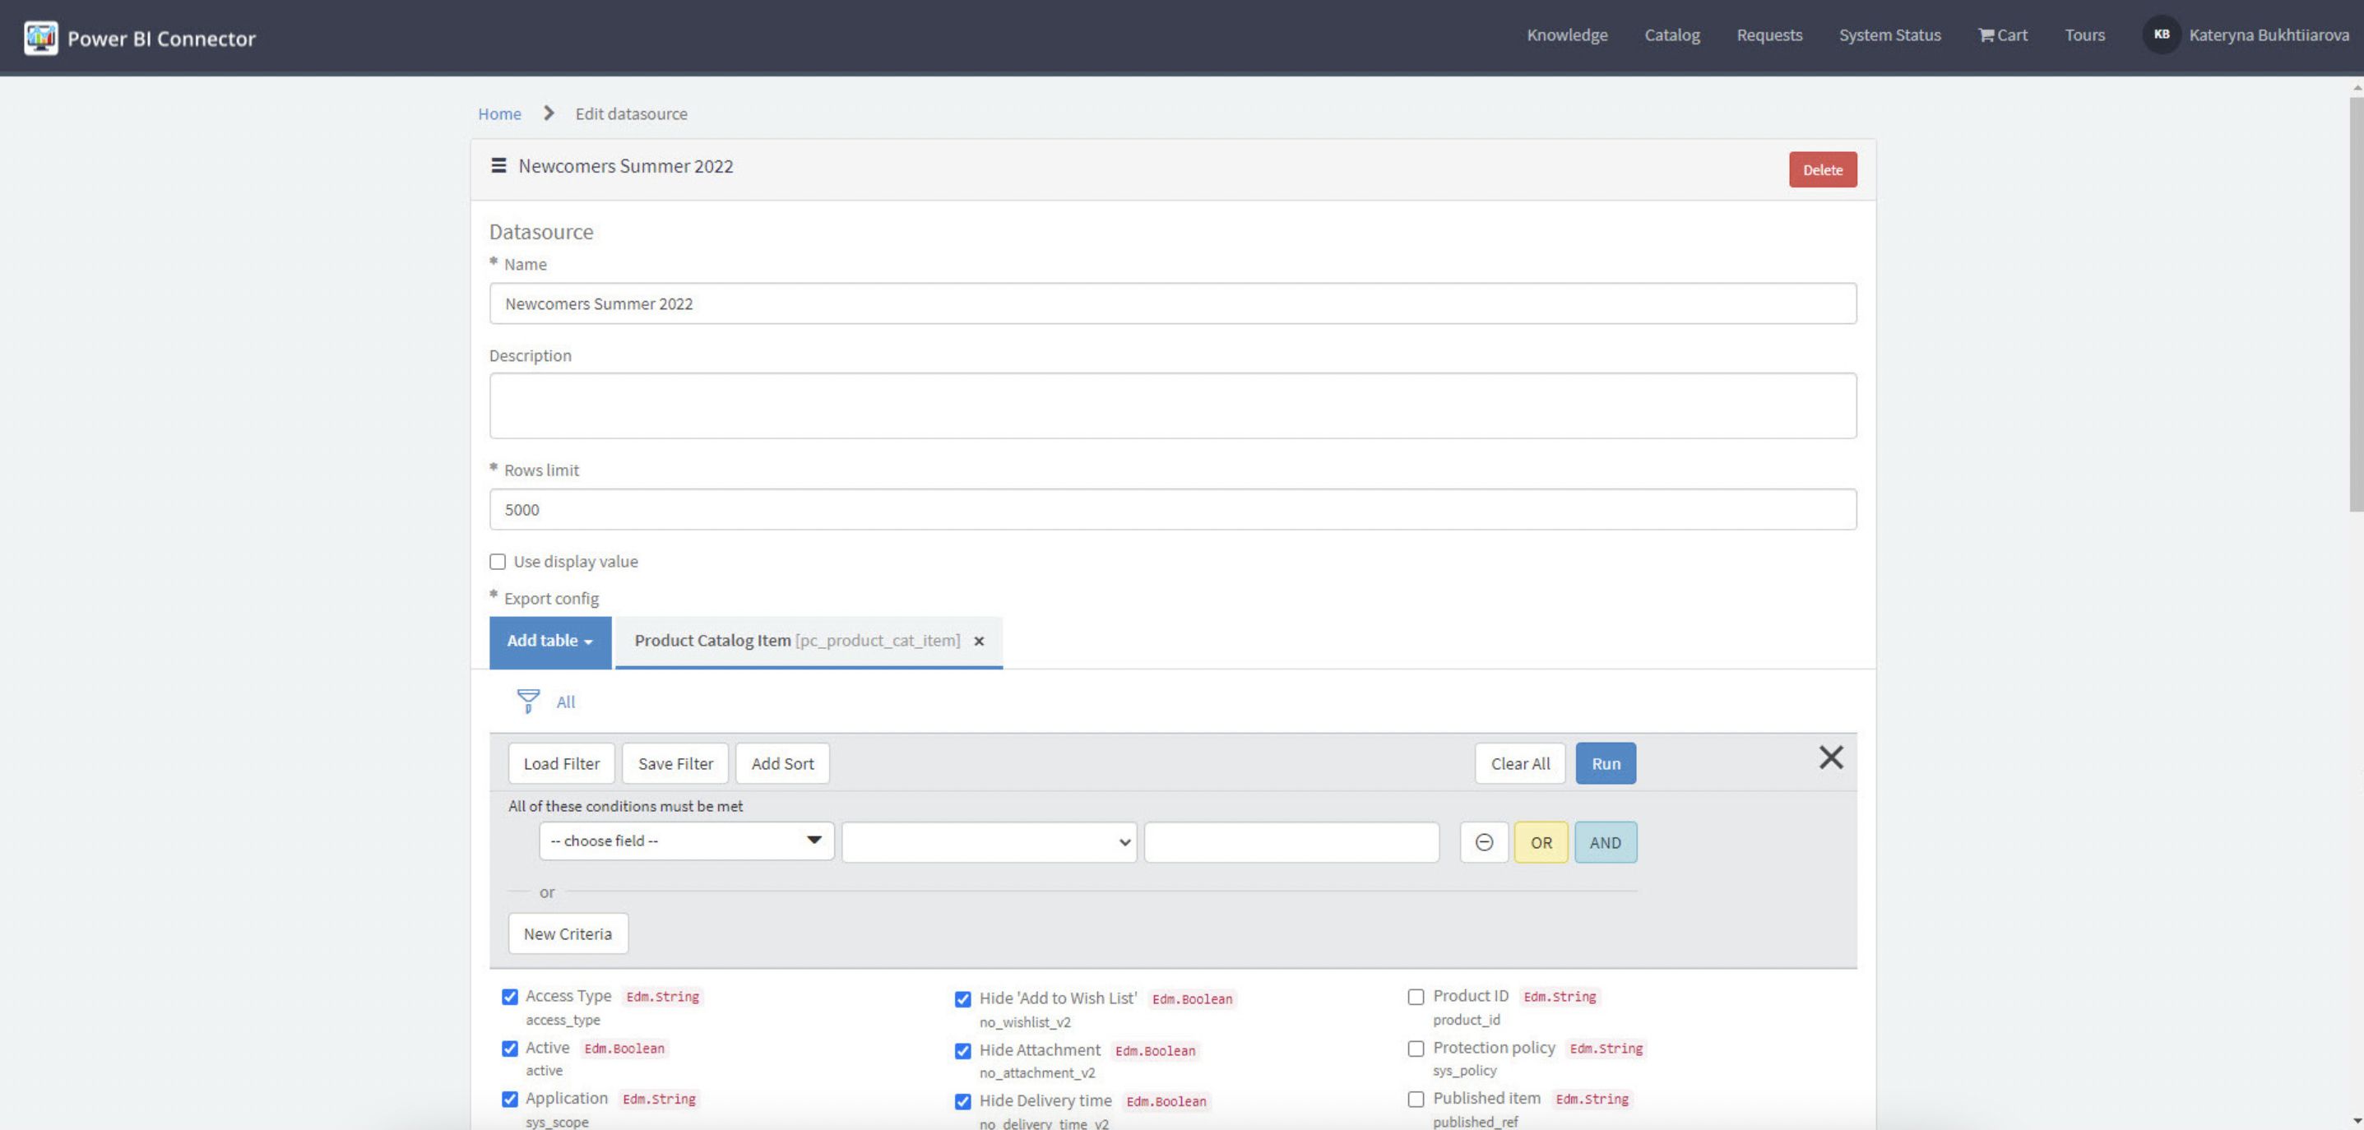2364x1130 pixels.
Task: Navigate to Home via breadcrumb
Action: 498,113
